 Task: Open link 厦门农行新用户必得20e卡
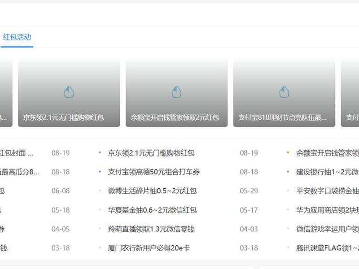pos(149,248)
